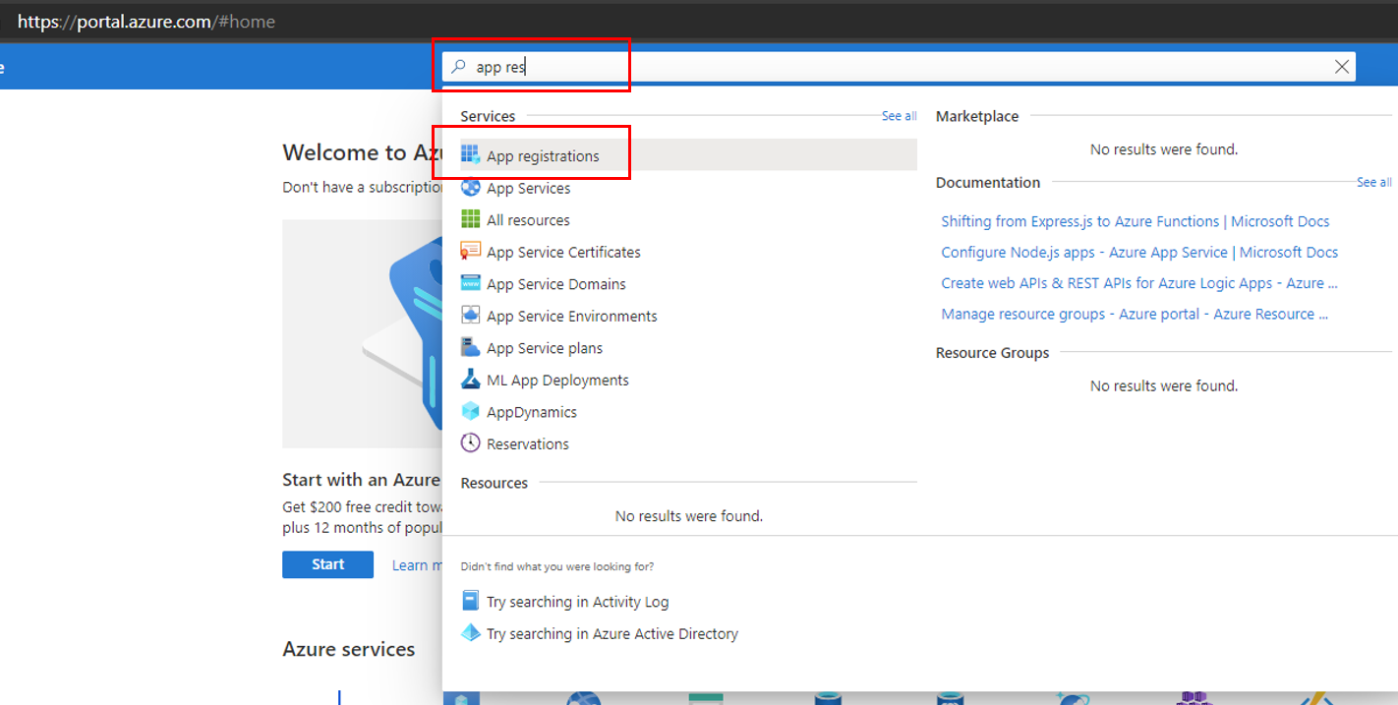
Task: Click the App Services icon
Action: pyautogui.click(x=470, y=187)
